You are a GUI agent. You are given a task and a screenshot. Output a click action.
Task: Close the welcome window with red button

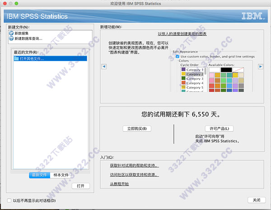(x=5, y=3)
